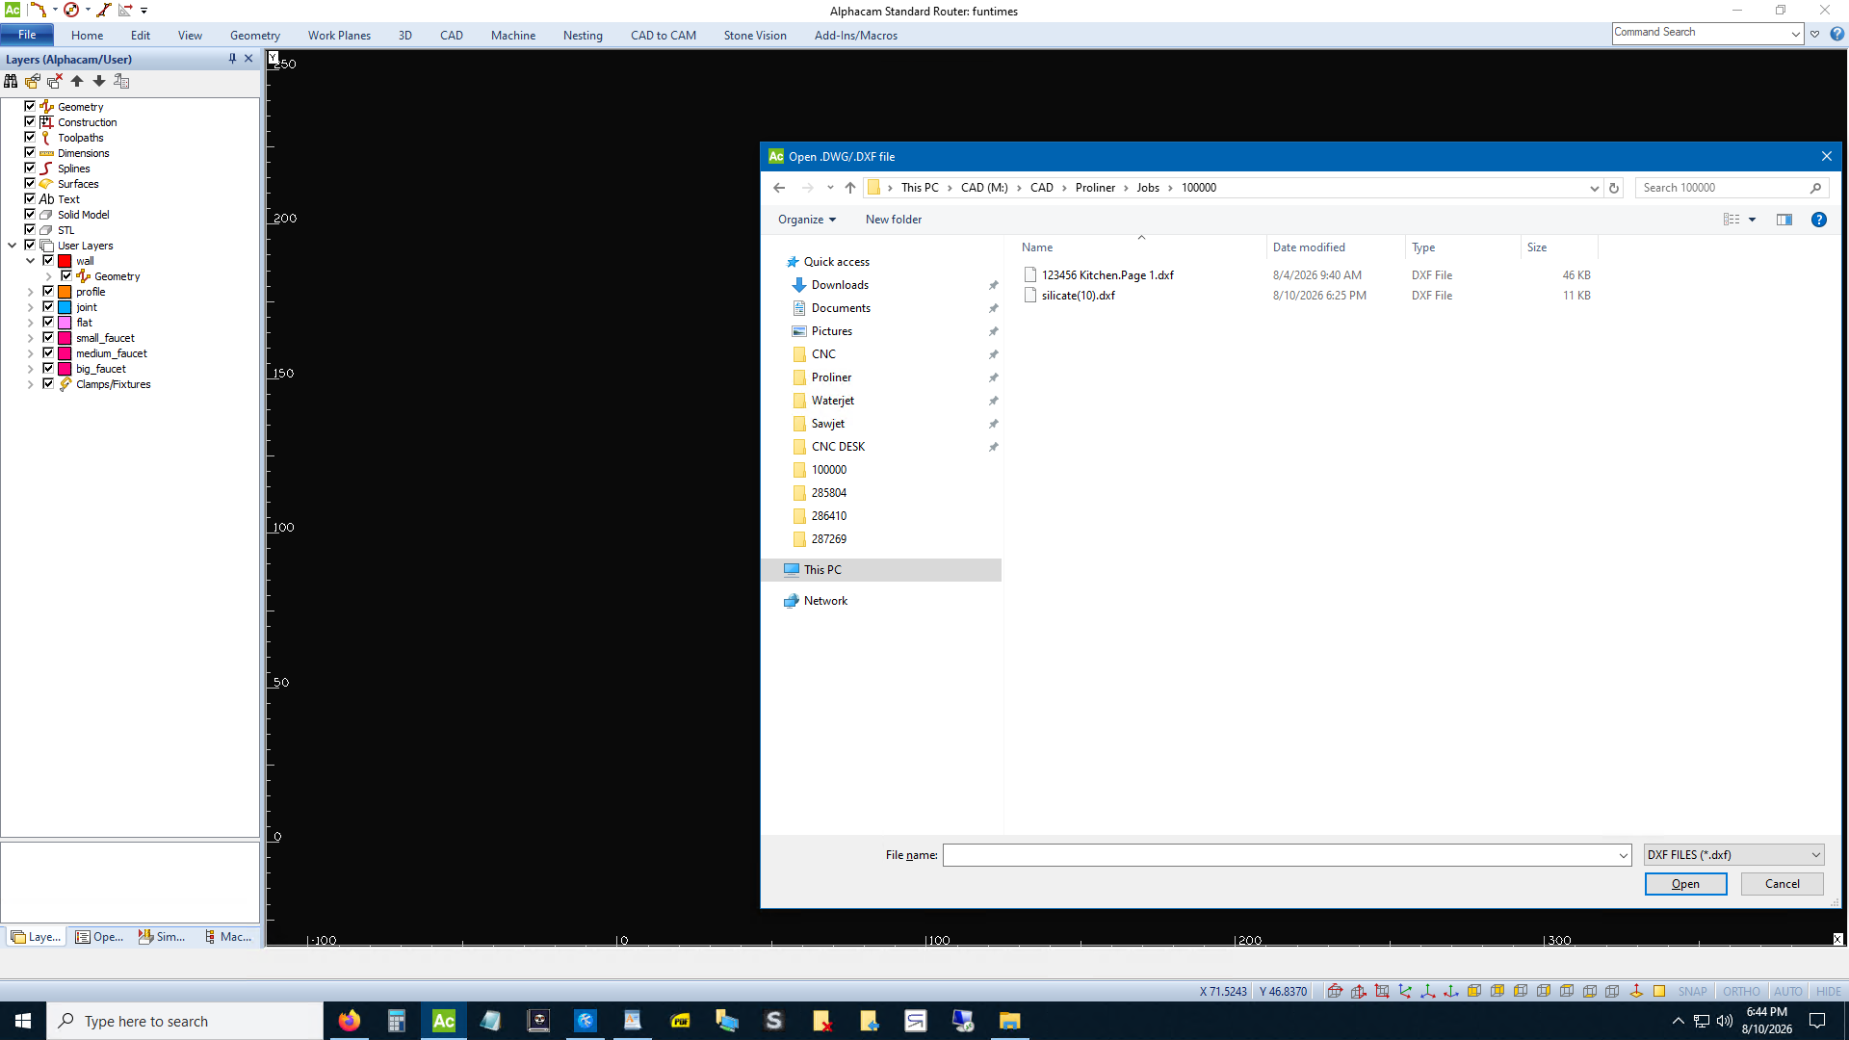Pin the Layers panel with the pushpin

coord(232,59)
